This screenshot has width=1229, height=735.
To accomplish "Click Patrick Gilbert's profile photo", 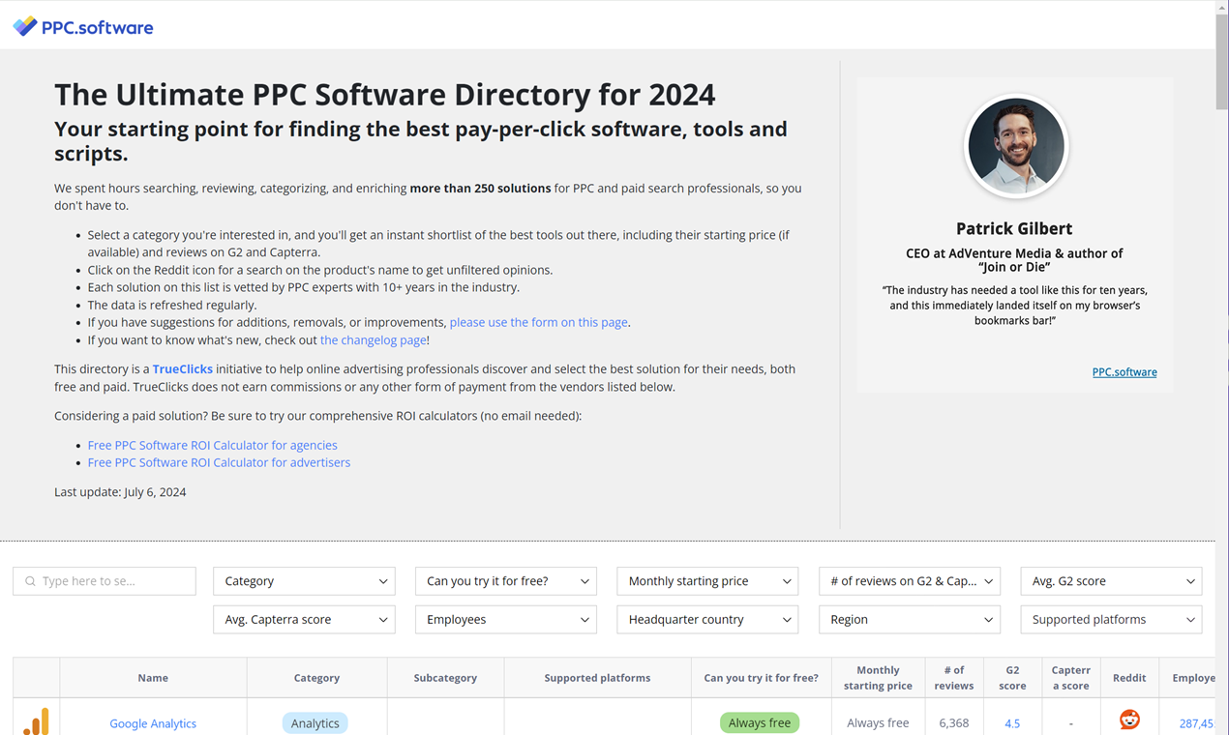I will click(x=1016, y=146).
